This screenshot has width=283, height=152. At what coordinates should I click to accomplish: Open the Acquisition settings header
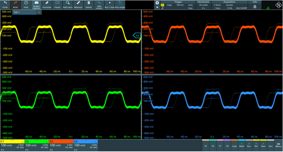click(x=229, y=2)
